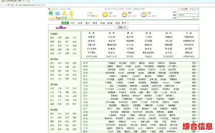Click the 百度一下 search button
The width and height of the screenshot is (215, 133).
pos(122,27)
